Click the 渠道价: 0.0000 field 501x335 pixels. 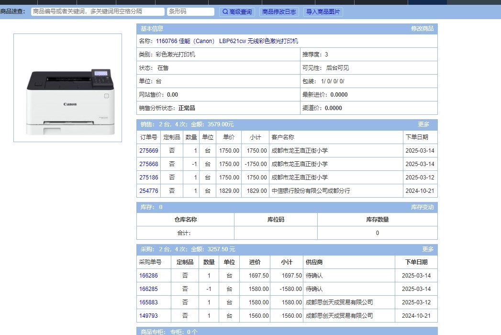point(369,108)
